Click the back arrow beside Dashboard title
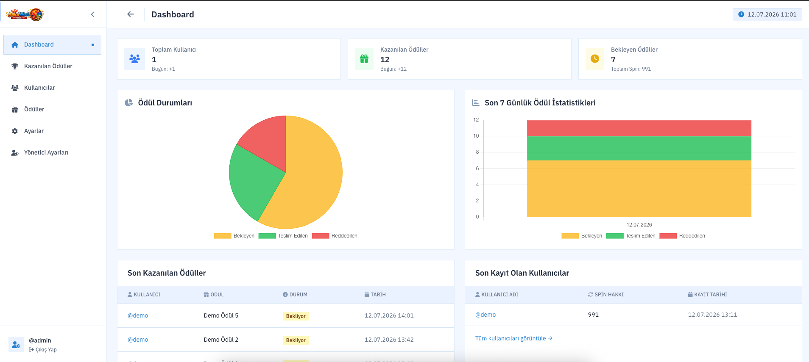 point(131,14)
